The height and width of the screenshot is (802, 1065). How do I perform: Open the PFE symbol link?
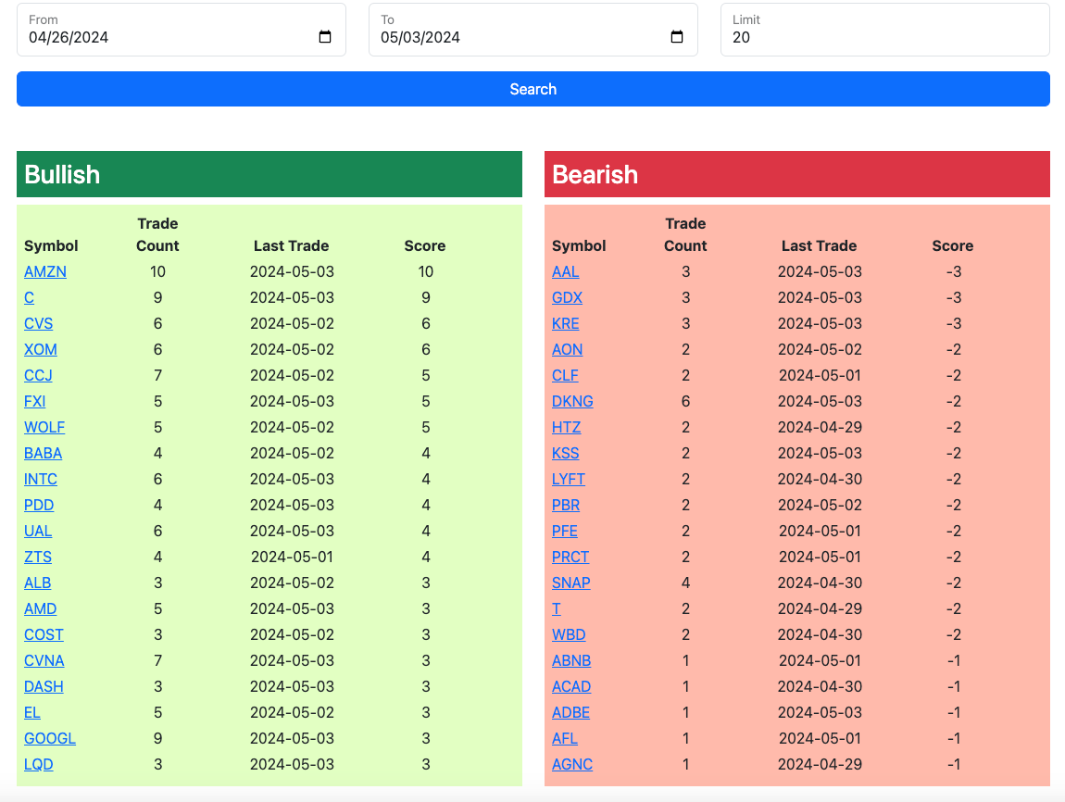[x=564, y=531]
